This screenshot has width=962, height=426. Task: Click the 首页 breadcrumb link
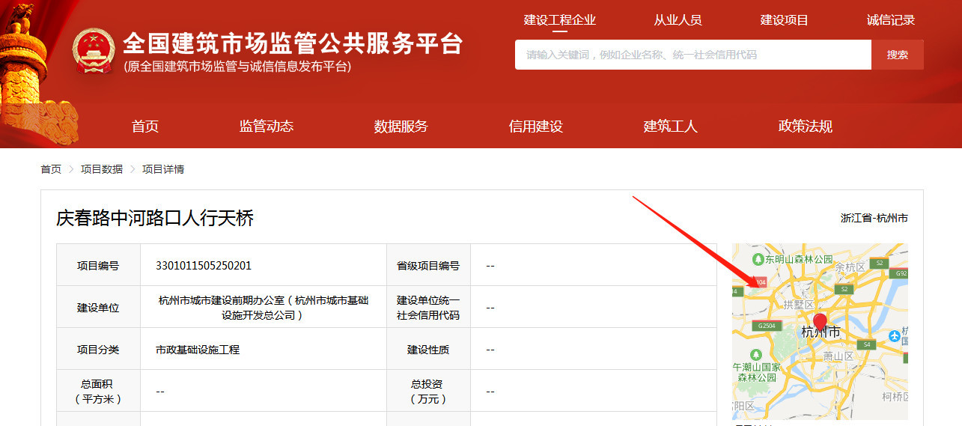tap(51, 169)
